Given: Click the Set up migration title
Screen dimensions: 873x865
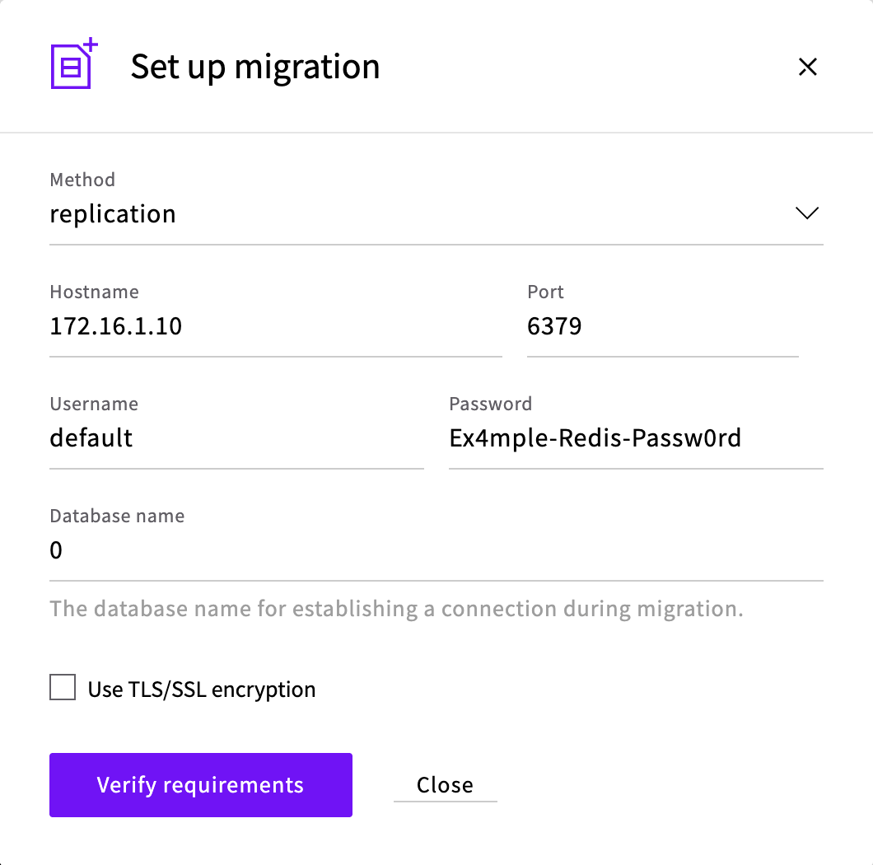Looking at the screenshot, I should [x=255, y=68].
